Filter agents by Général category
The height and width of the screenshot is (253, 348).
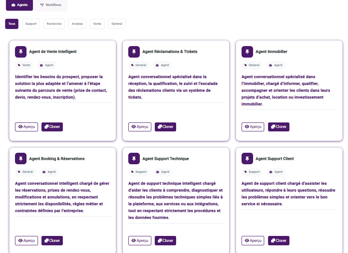click(x=117, y=24)
